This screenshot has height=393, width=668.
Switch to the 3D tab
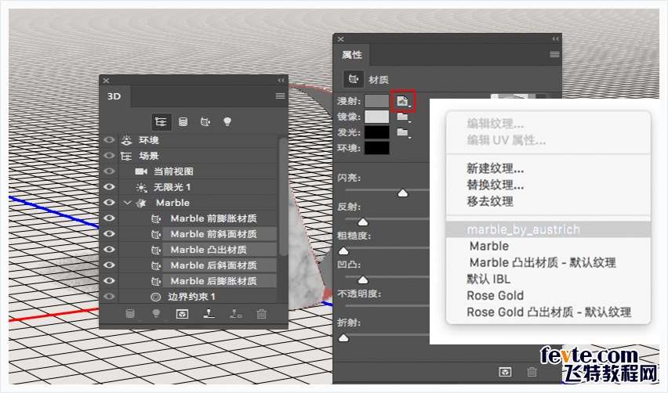coord(114,96)
